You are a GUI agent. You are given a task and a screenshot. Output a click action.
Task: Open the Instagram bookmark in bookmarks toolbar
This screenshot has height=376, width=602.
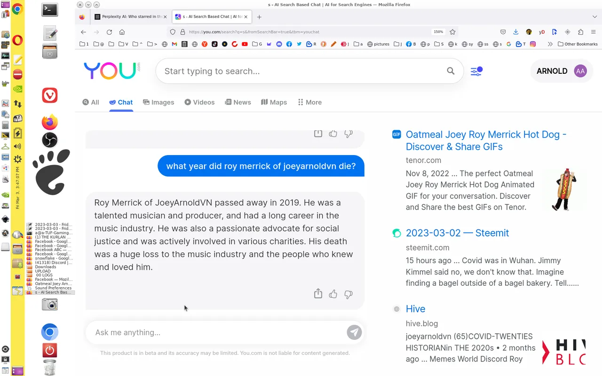tap(533, 44)
